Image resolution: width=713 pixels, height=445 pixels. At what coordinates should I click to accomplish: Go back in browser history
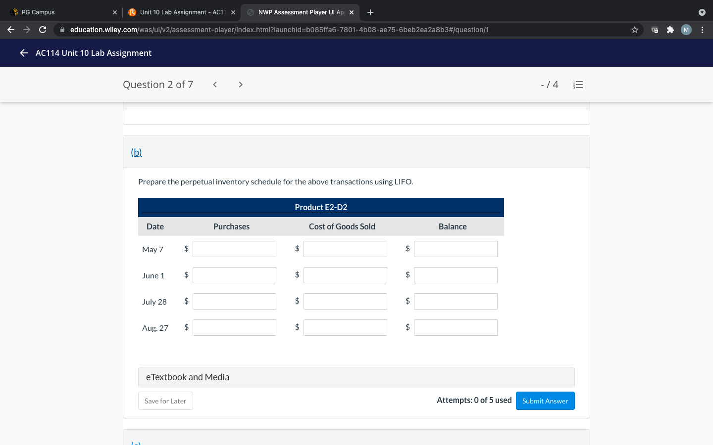click(x=11, y=30)
